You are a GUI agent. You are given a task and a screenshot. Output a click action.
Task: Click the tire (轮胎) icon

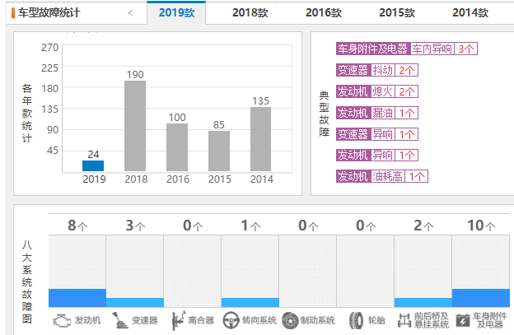click(x=356, y=320)
